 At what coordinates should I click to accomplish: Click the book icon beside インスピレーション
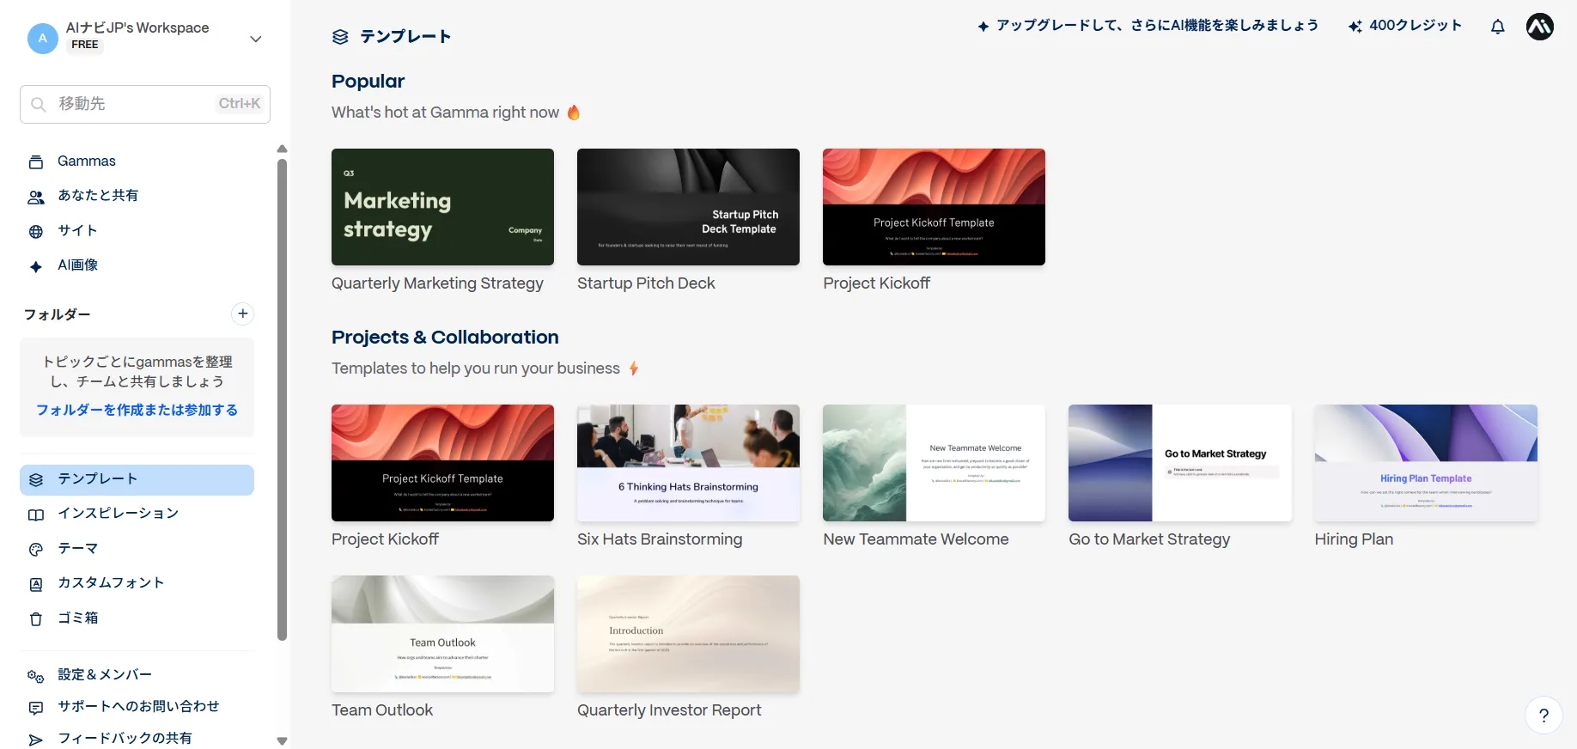pyautogui.click(x=36, y=515)
